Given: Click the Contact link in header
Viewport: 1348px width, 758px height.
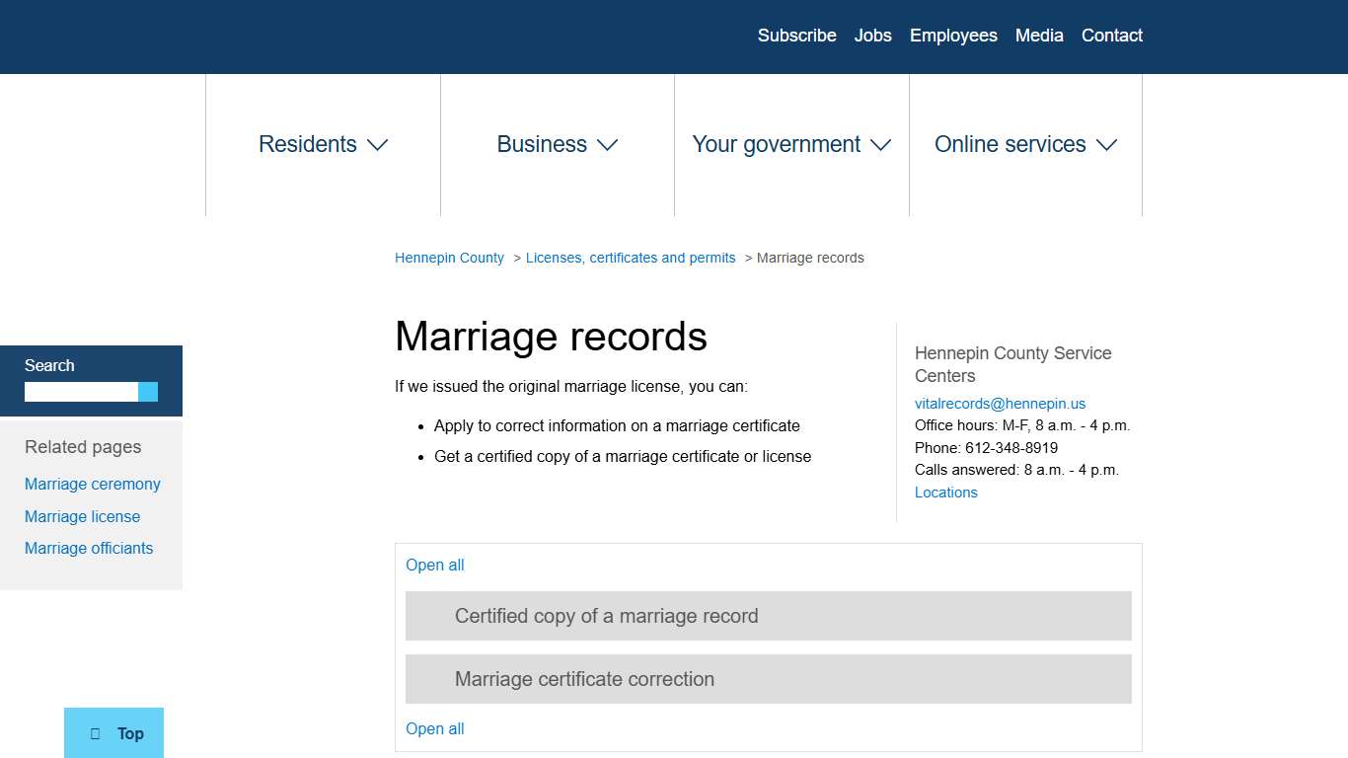Looking at the screenshot, I should 1111,36.
